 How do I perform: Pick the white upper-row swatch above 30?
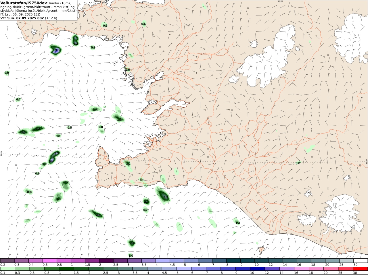[361, 261]
